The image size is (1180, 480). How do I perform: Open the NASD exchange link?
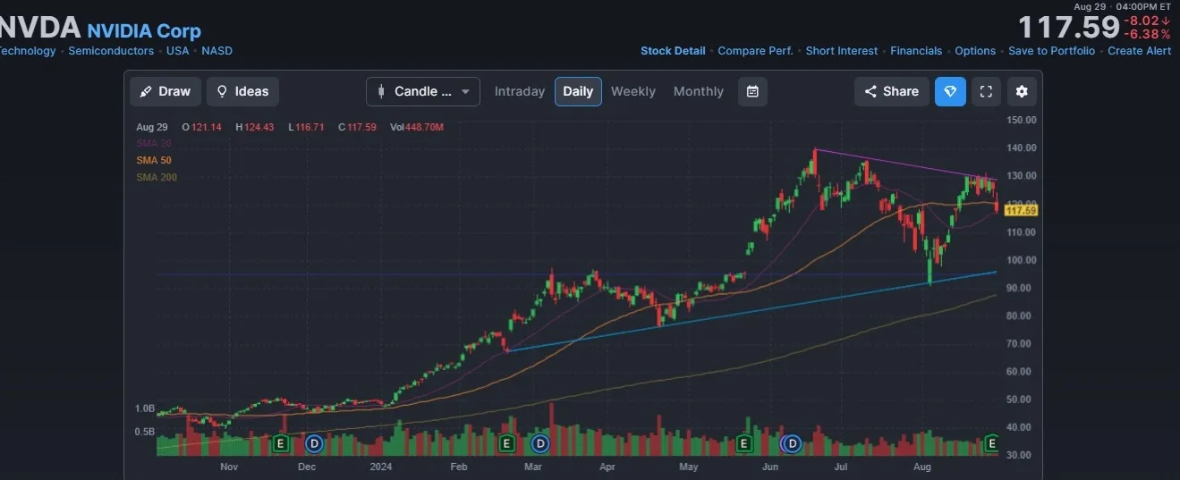pos(216,51)
